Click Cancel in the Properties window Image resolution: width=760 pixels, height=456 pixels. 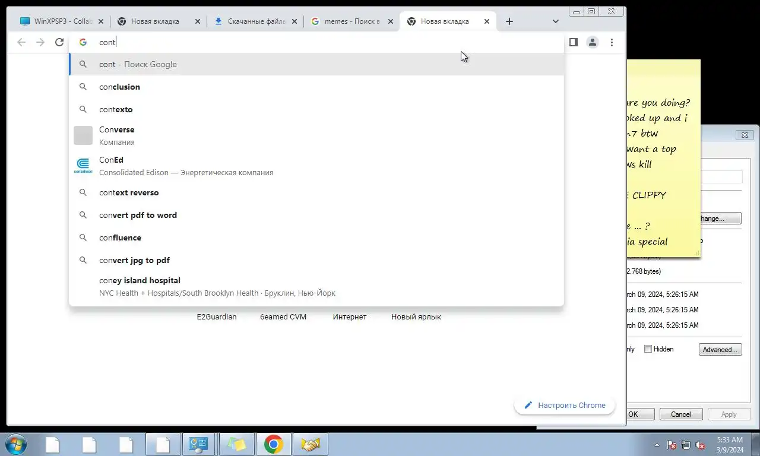pos(680,414)
